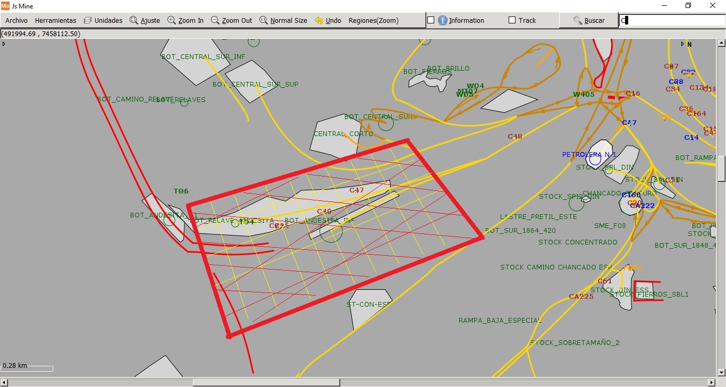Image resolution: width=726 pixels, height=387 pixels.
Task: Open the Unidades layers tool
Action: [x=103, y=20]
